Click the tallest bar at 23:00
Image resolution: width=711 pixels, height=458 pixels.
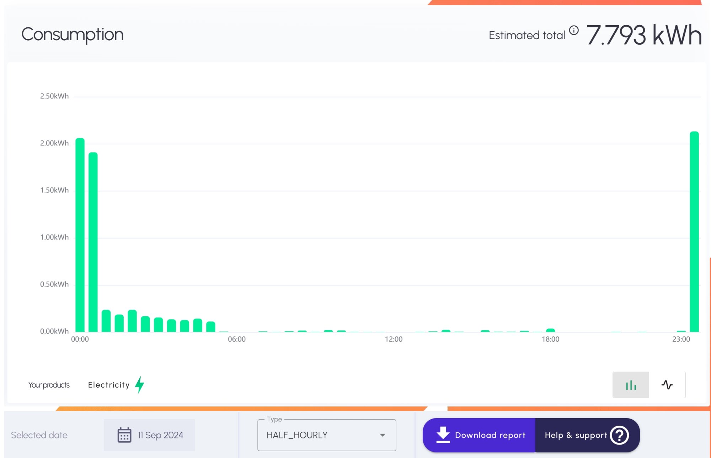tap(694, 231)
